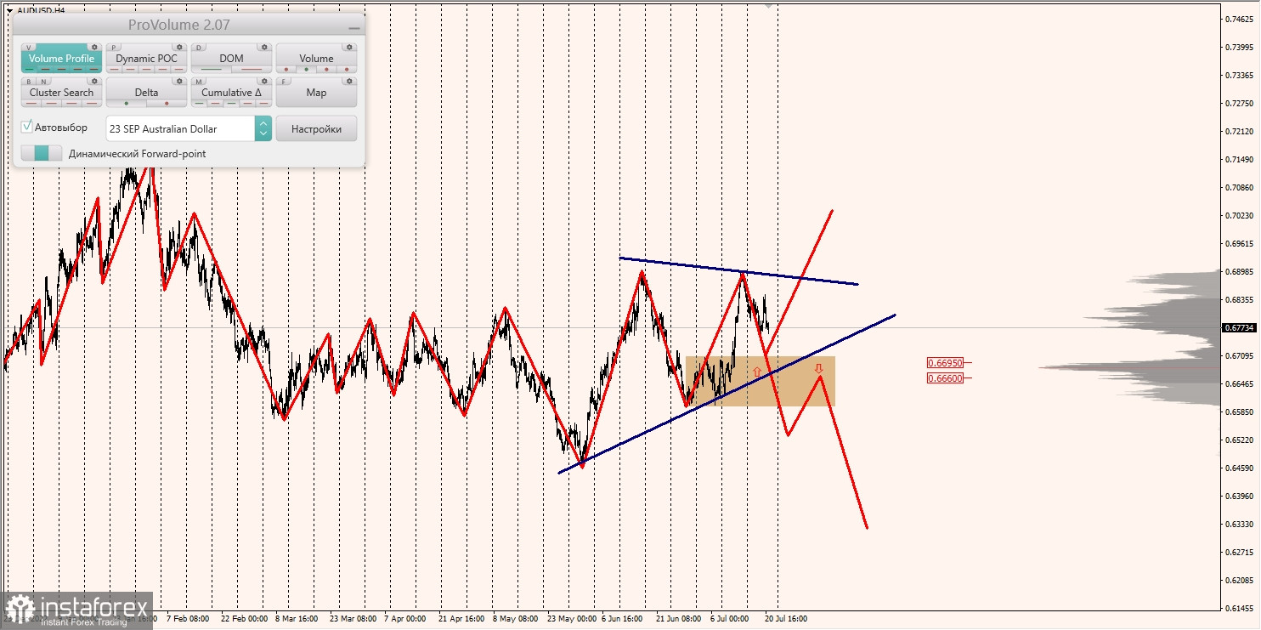
Task: Click the V hotkey tag on Volume Profile
Action: click(x=29, y=48)
